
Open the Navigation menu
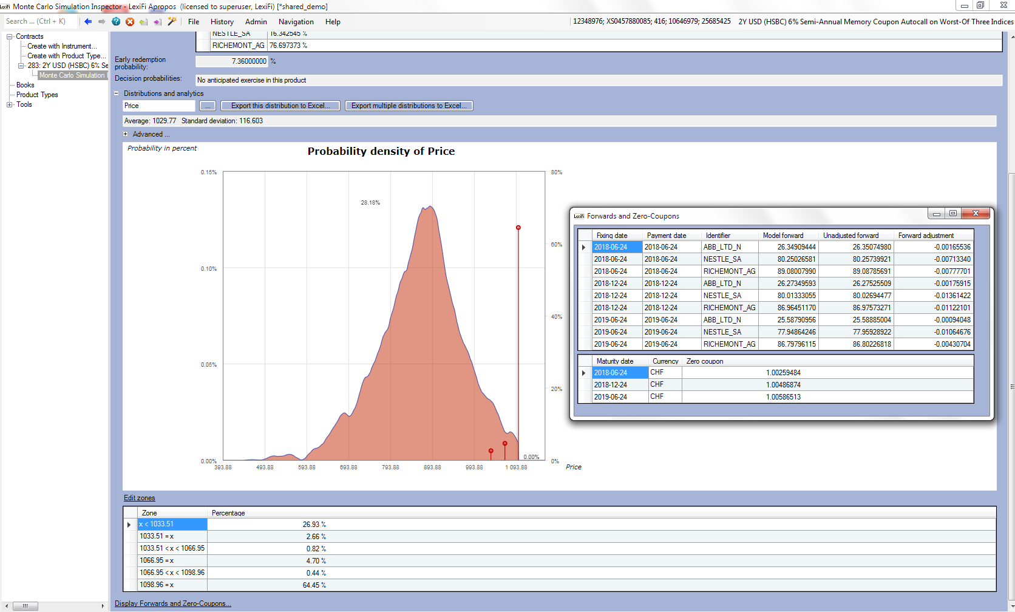[296, 21]
